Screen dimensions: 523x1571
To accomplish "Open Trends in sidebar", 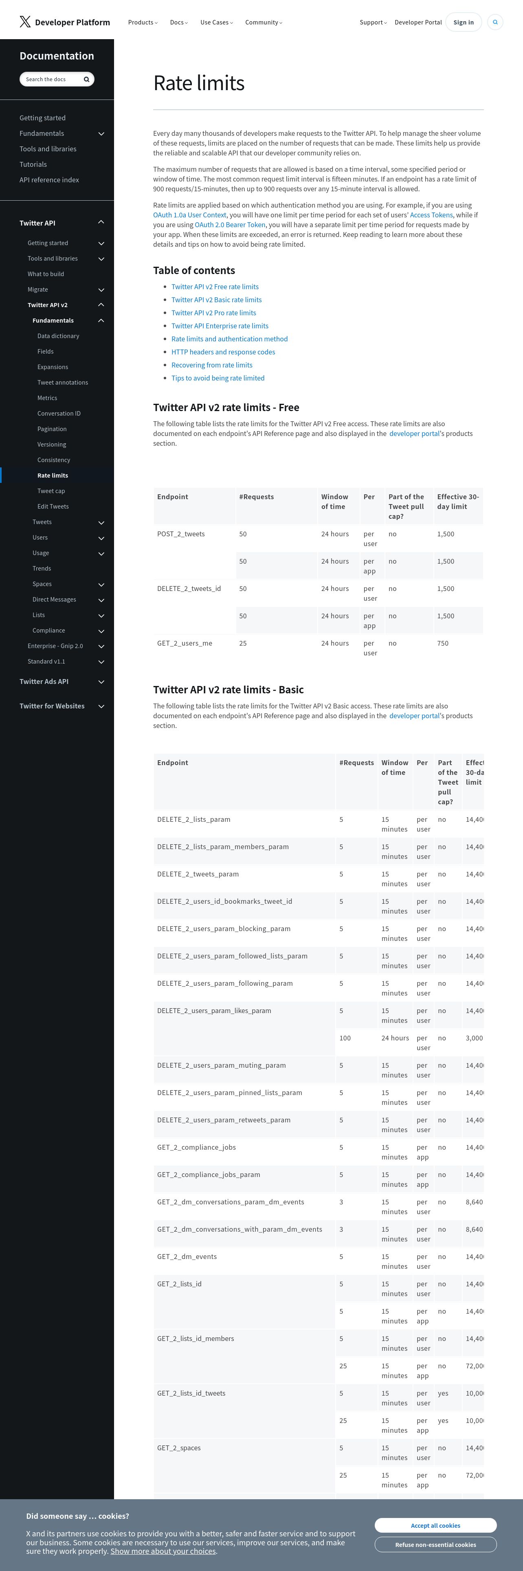I will [x=42, y=569].
